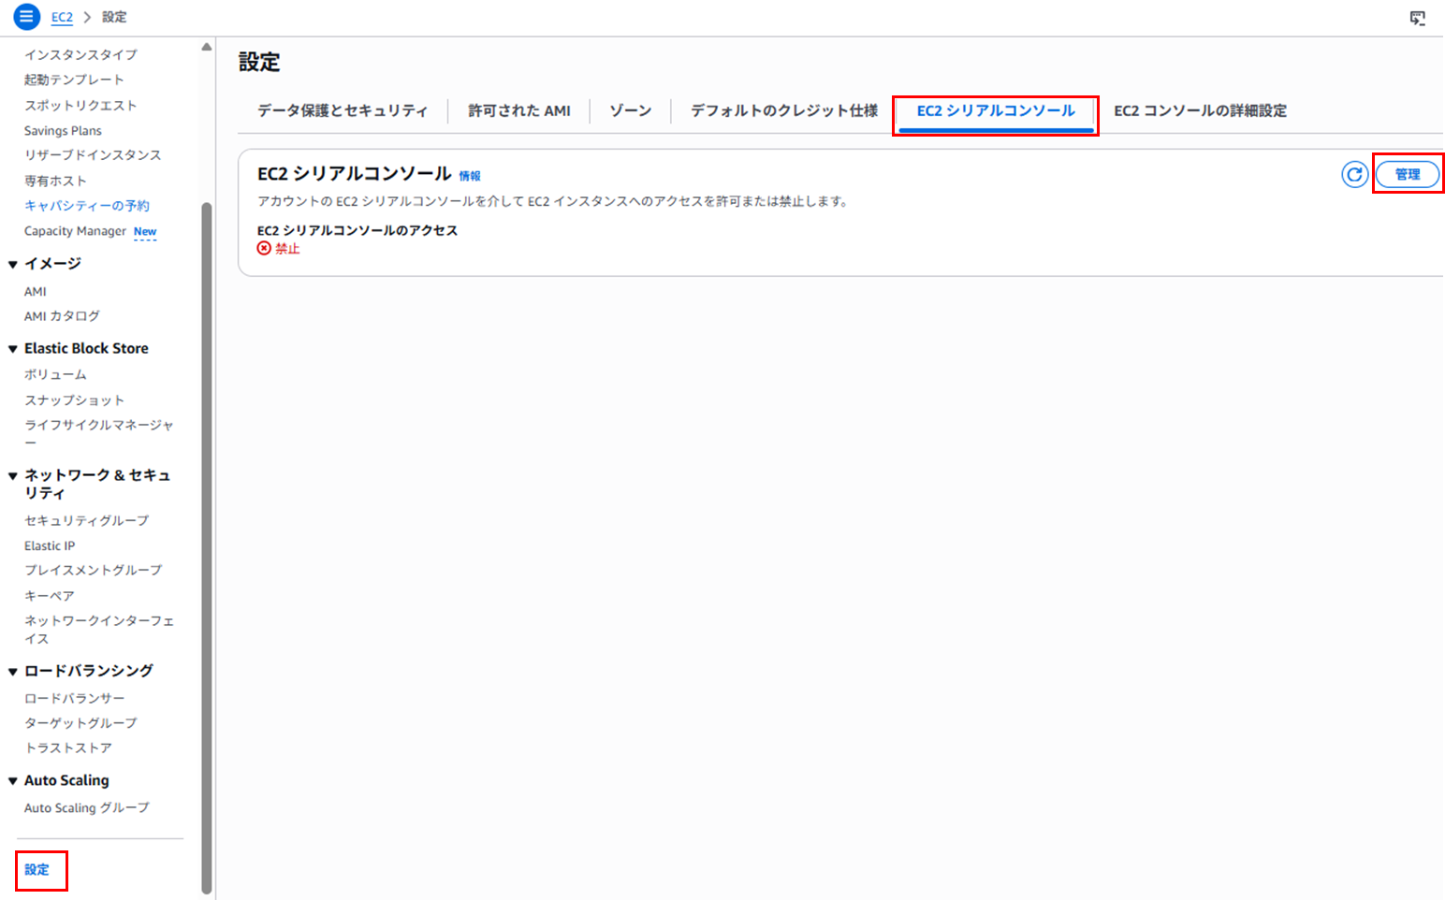The width and height of the screenshot is (1445, 900).
Task: Go to EC2 in the breadcrumb
Action: (62, 17)
